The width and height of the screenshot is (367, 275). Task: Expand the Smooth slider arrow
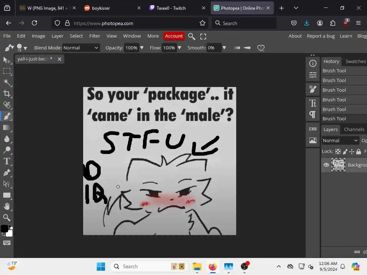coord(224,48)
